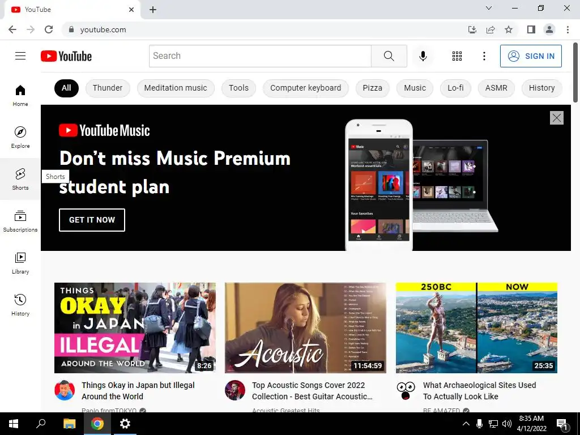Select the Pizza filter chip
Viewport: 580px width, 435px height.
pos(373,88)
